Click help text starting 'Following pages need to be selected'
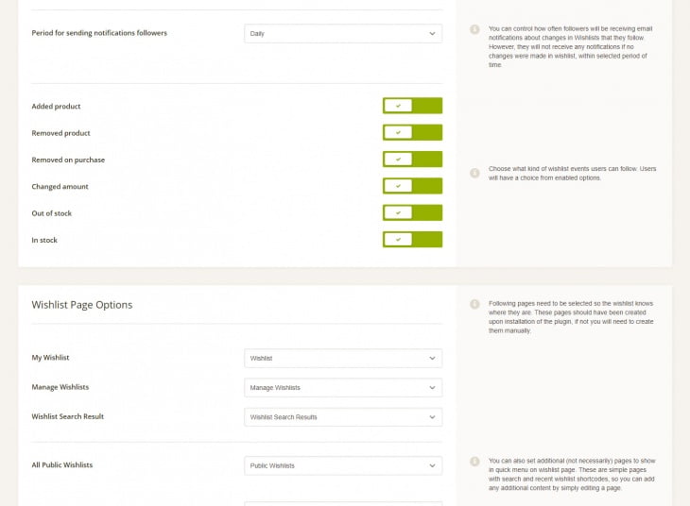 click(x=571, y=317)
